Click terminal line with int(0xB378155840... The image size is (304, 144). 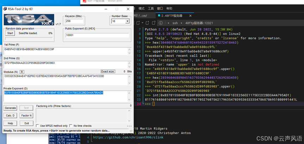[x=218, y=95]
